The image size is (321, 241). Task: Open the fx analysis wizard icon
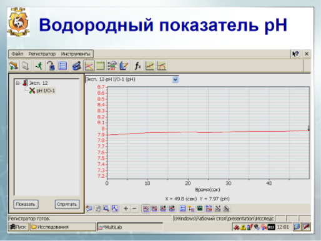pyautogui.click(x=137, y=66)
